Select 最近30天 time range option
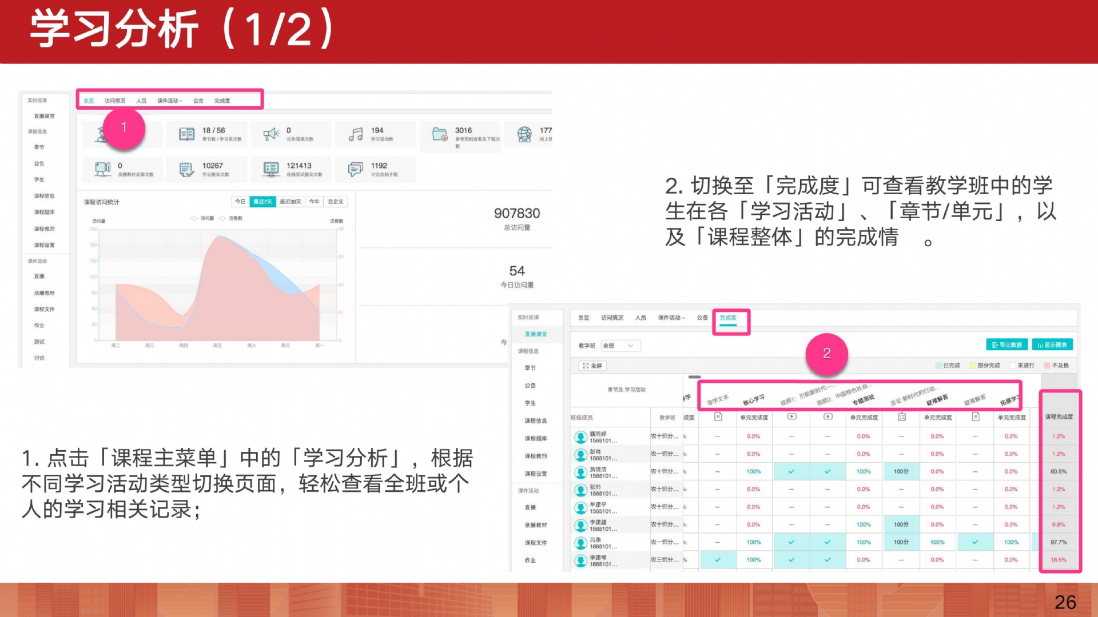 click(291, 202)
